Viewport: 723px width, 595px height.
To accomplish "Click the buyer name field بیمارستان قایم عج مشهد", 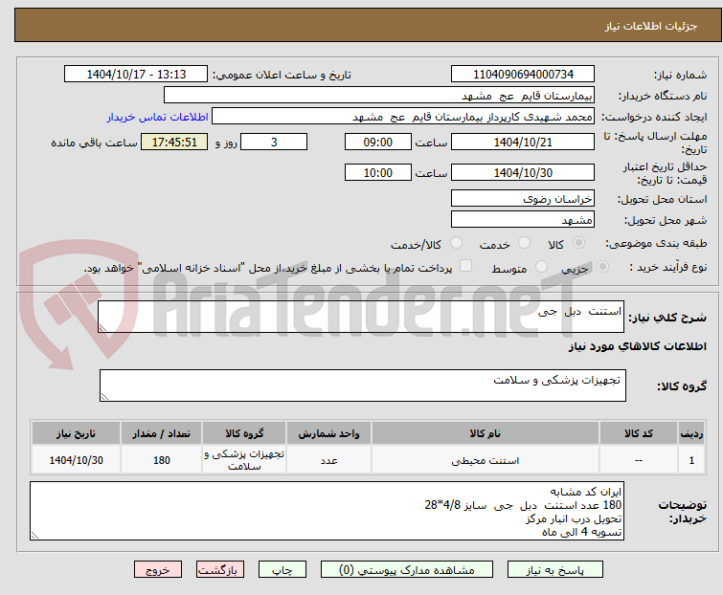I will (379, 96).
